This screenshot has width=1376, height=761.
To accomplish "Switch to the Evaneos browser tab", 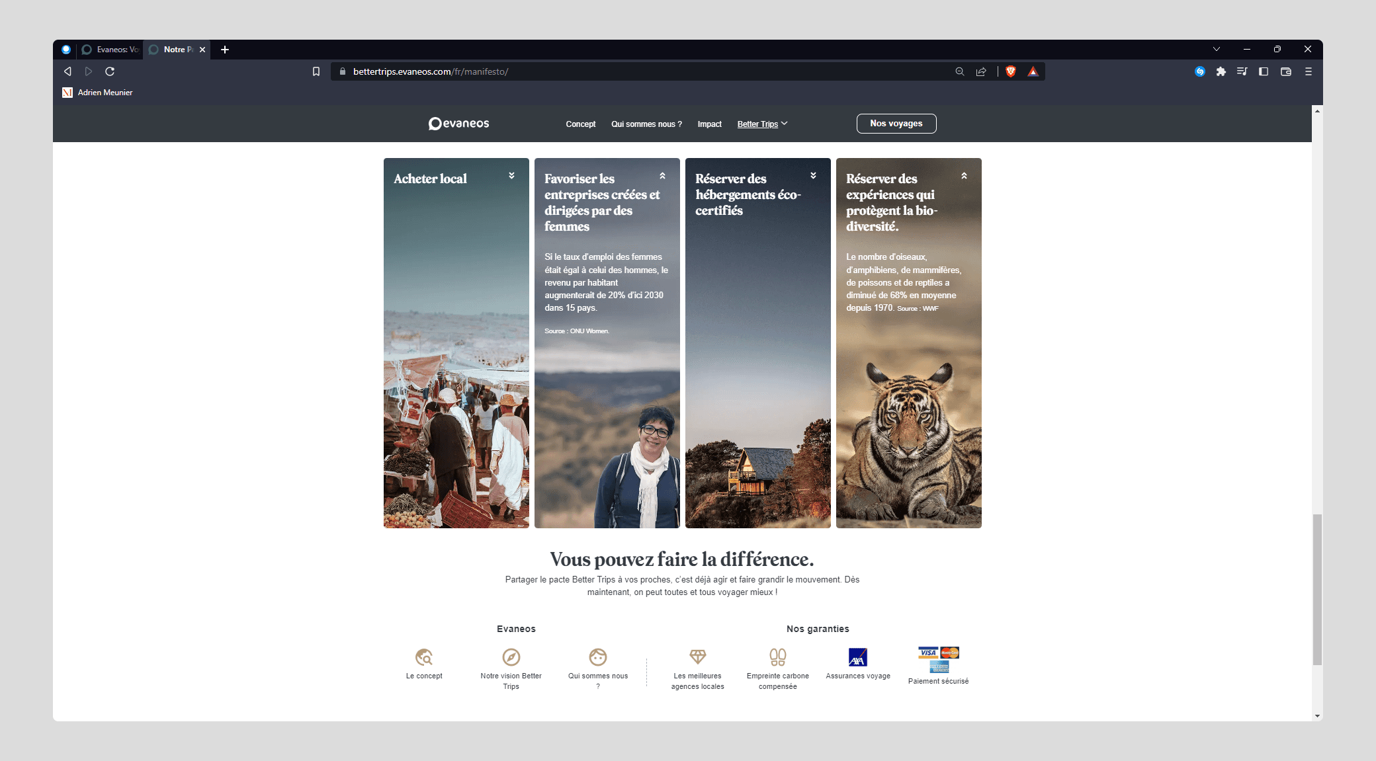I will point(110,50).
